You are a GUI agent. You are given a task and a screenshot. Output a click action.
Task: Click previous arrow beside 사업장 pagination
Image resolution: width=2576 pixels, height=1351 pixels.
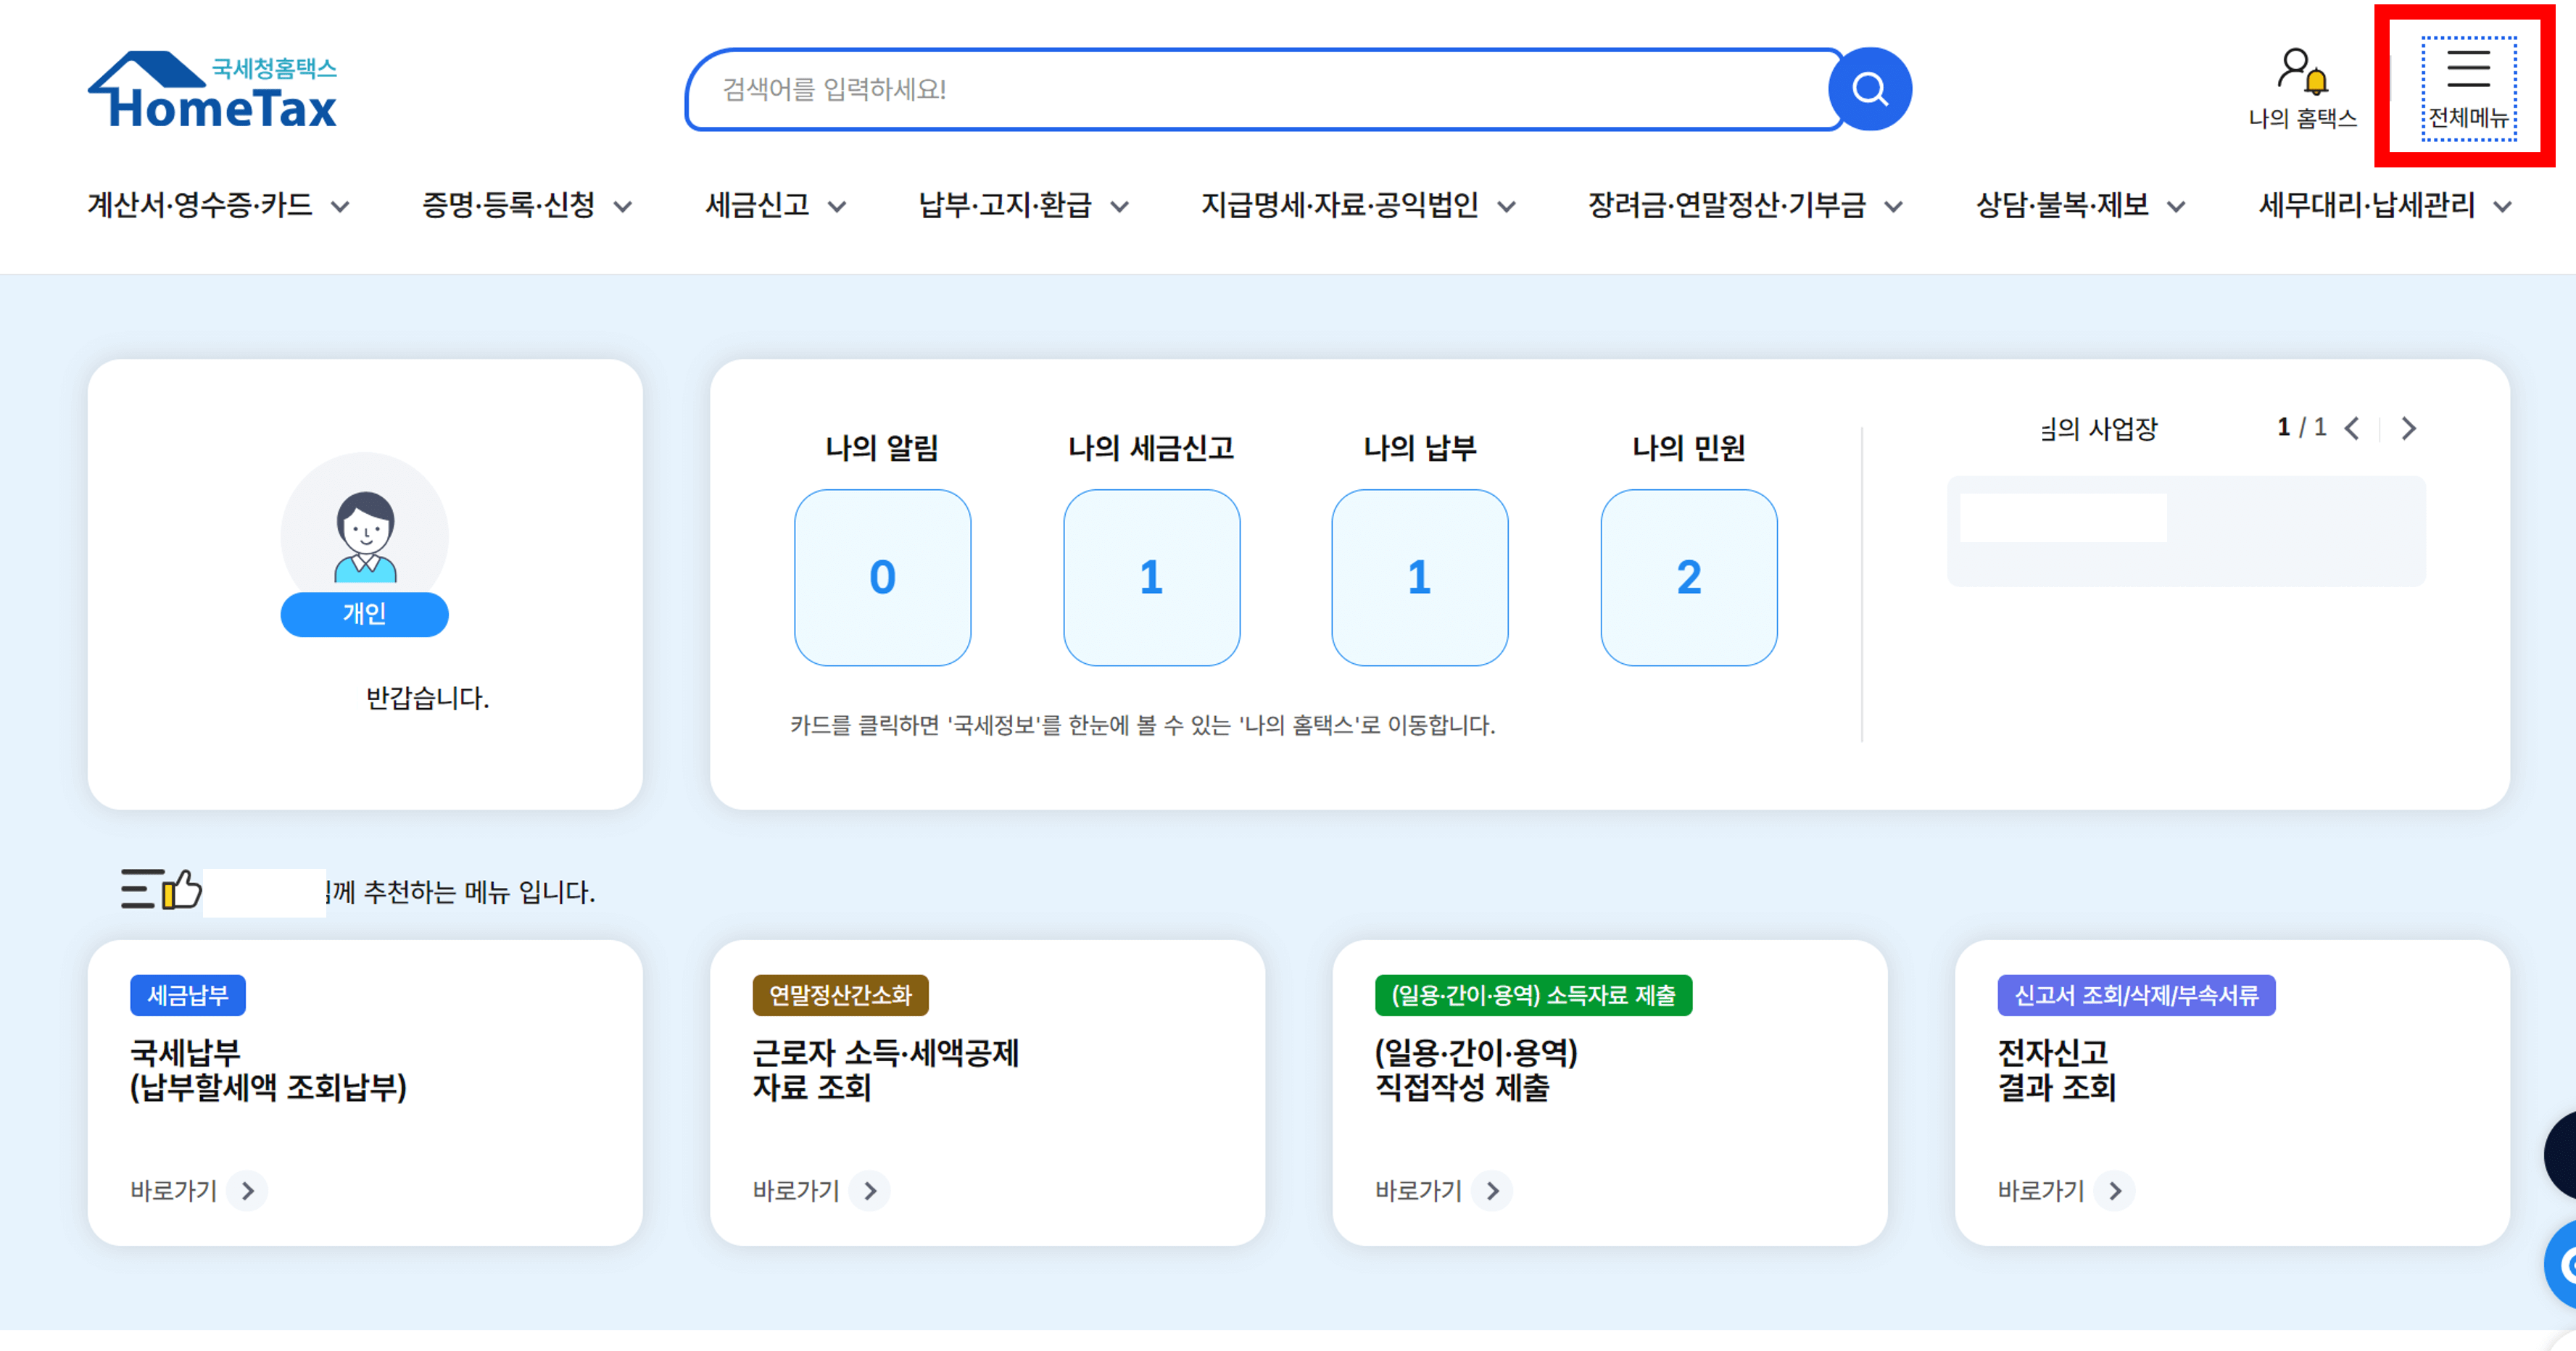coord(2351,428)
